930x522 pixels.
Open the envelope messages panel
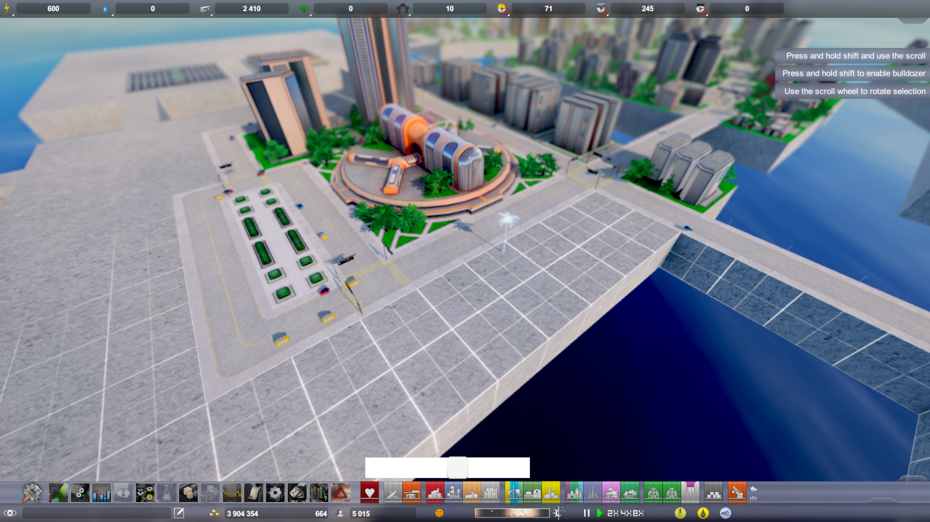tap(297, 493)
